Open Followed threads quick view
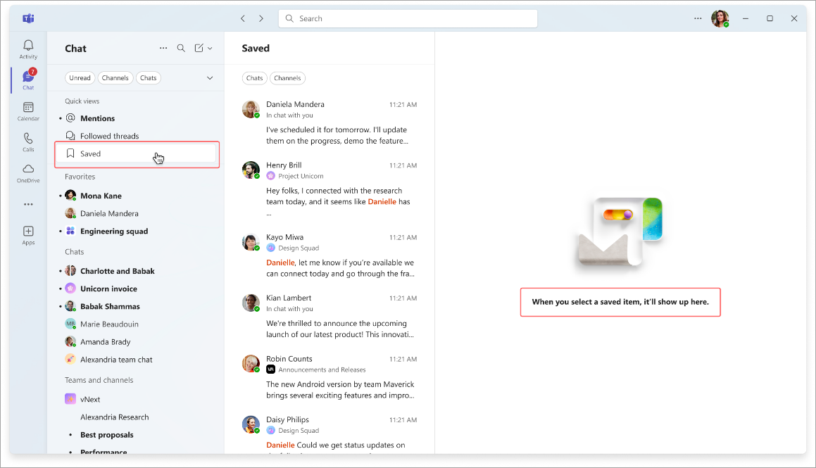The height and width of the screenshot is (468, 816). 137,136
